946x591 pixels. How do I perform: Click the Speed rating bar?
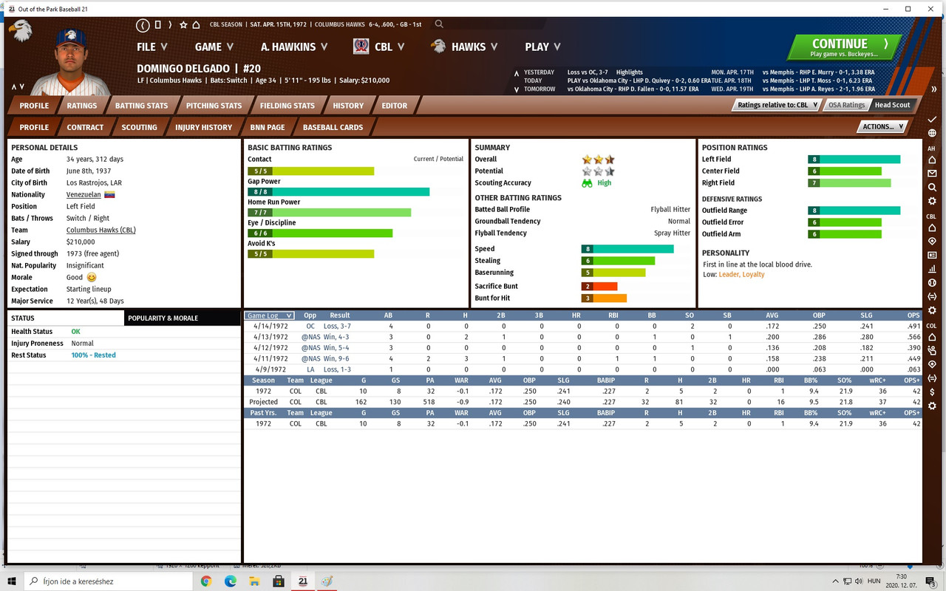coord(627,249)
